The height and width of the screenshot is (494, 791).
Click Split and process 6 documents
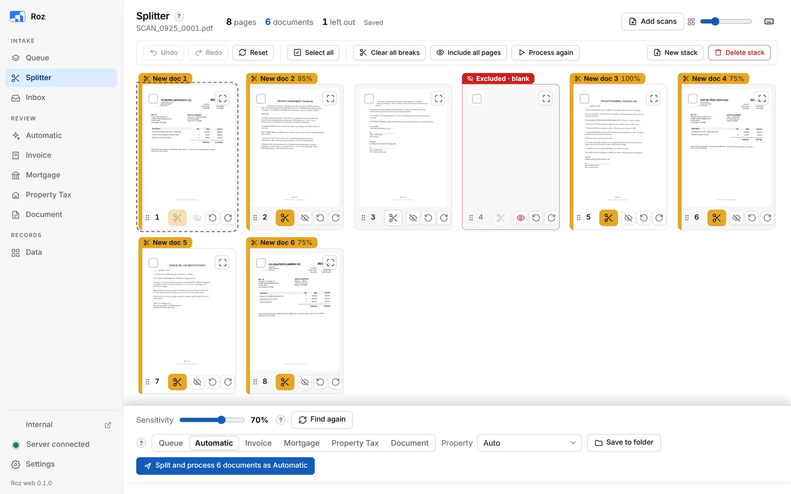coord(225,465)
